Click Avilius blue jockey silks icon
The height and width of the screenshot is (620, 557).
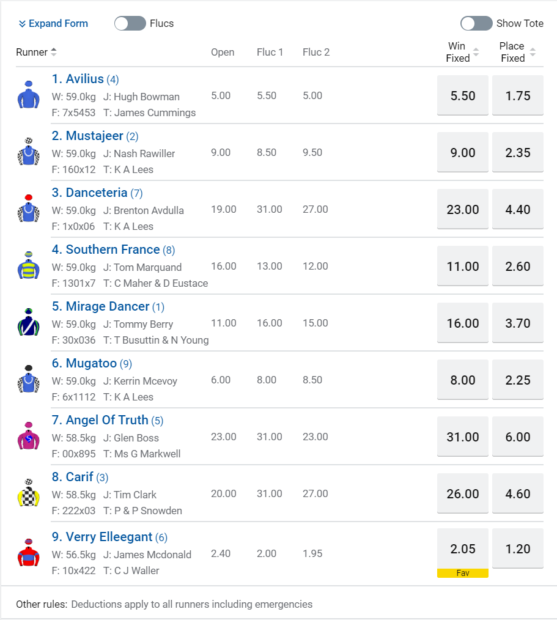28,95
